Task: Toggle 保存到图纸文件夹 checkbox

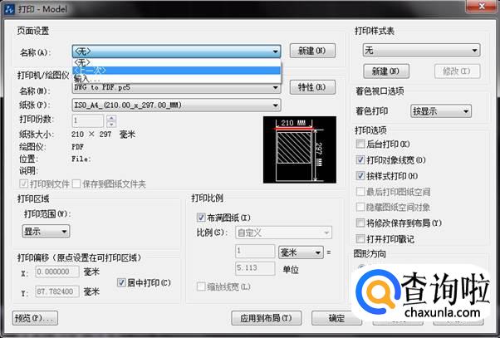Action: 76,184
